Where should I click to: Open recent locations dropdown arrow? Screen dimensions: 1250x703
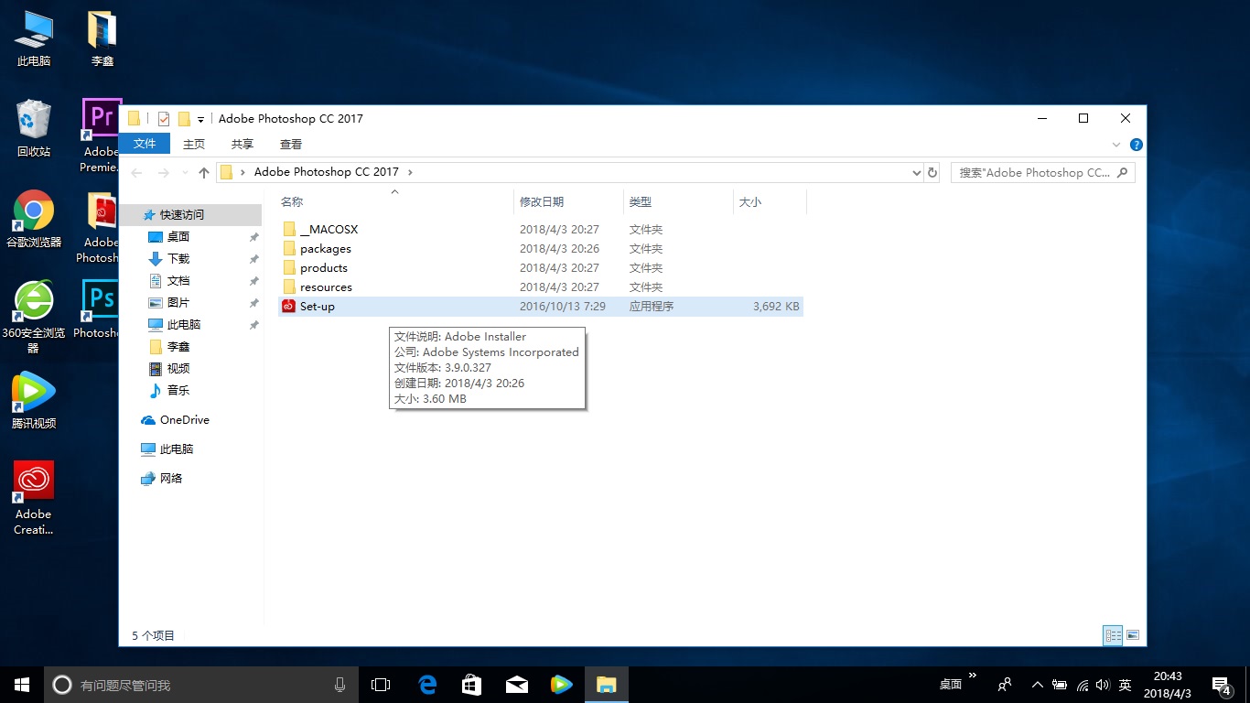tap(185, 172)
